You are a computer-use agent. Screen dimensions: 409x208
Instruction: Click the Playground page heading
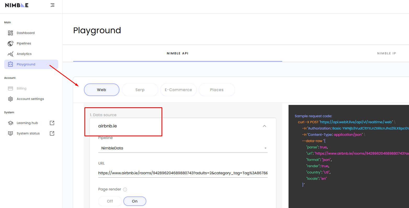click(97, 31)
